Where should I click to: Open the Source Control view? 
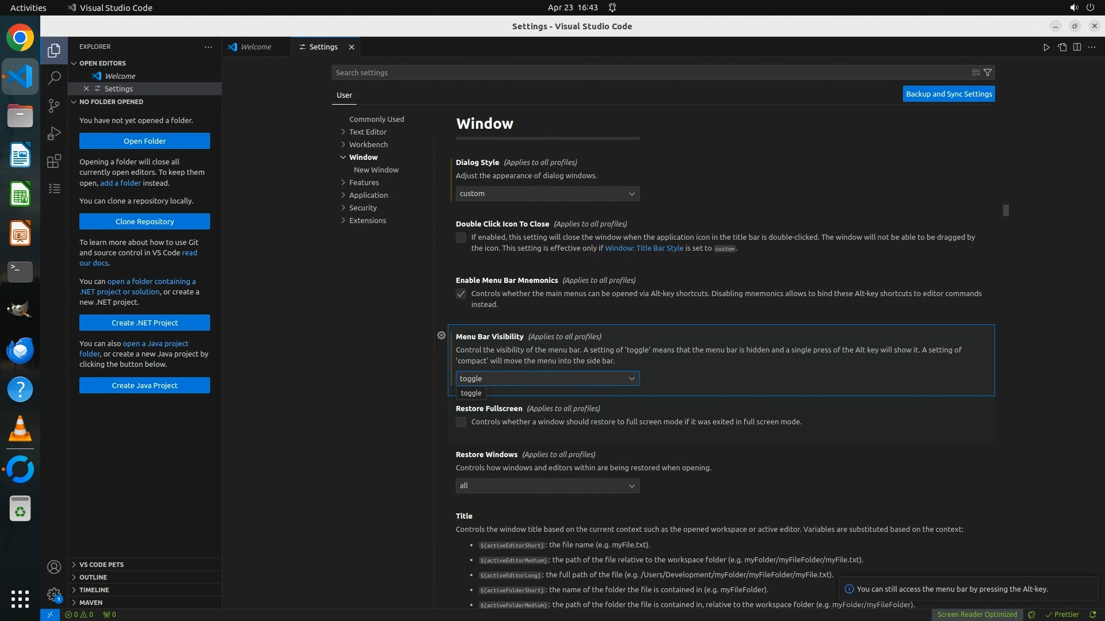coord(54,106)
